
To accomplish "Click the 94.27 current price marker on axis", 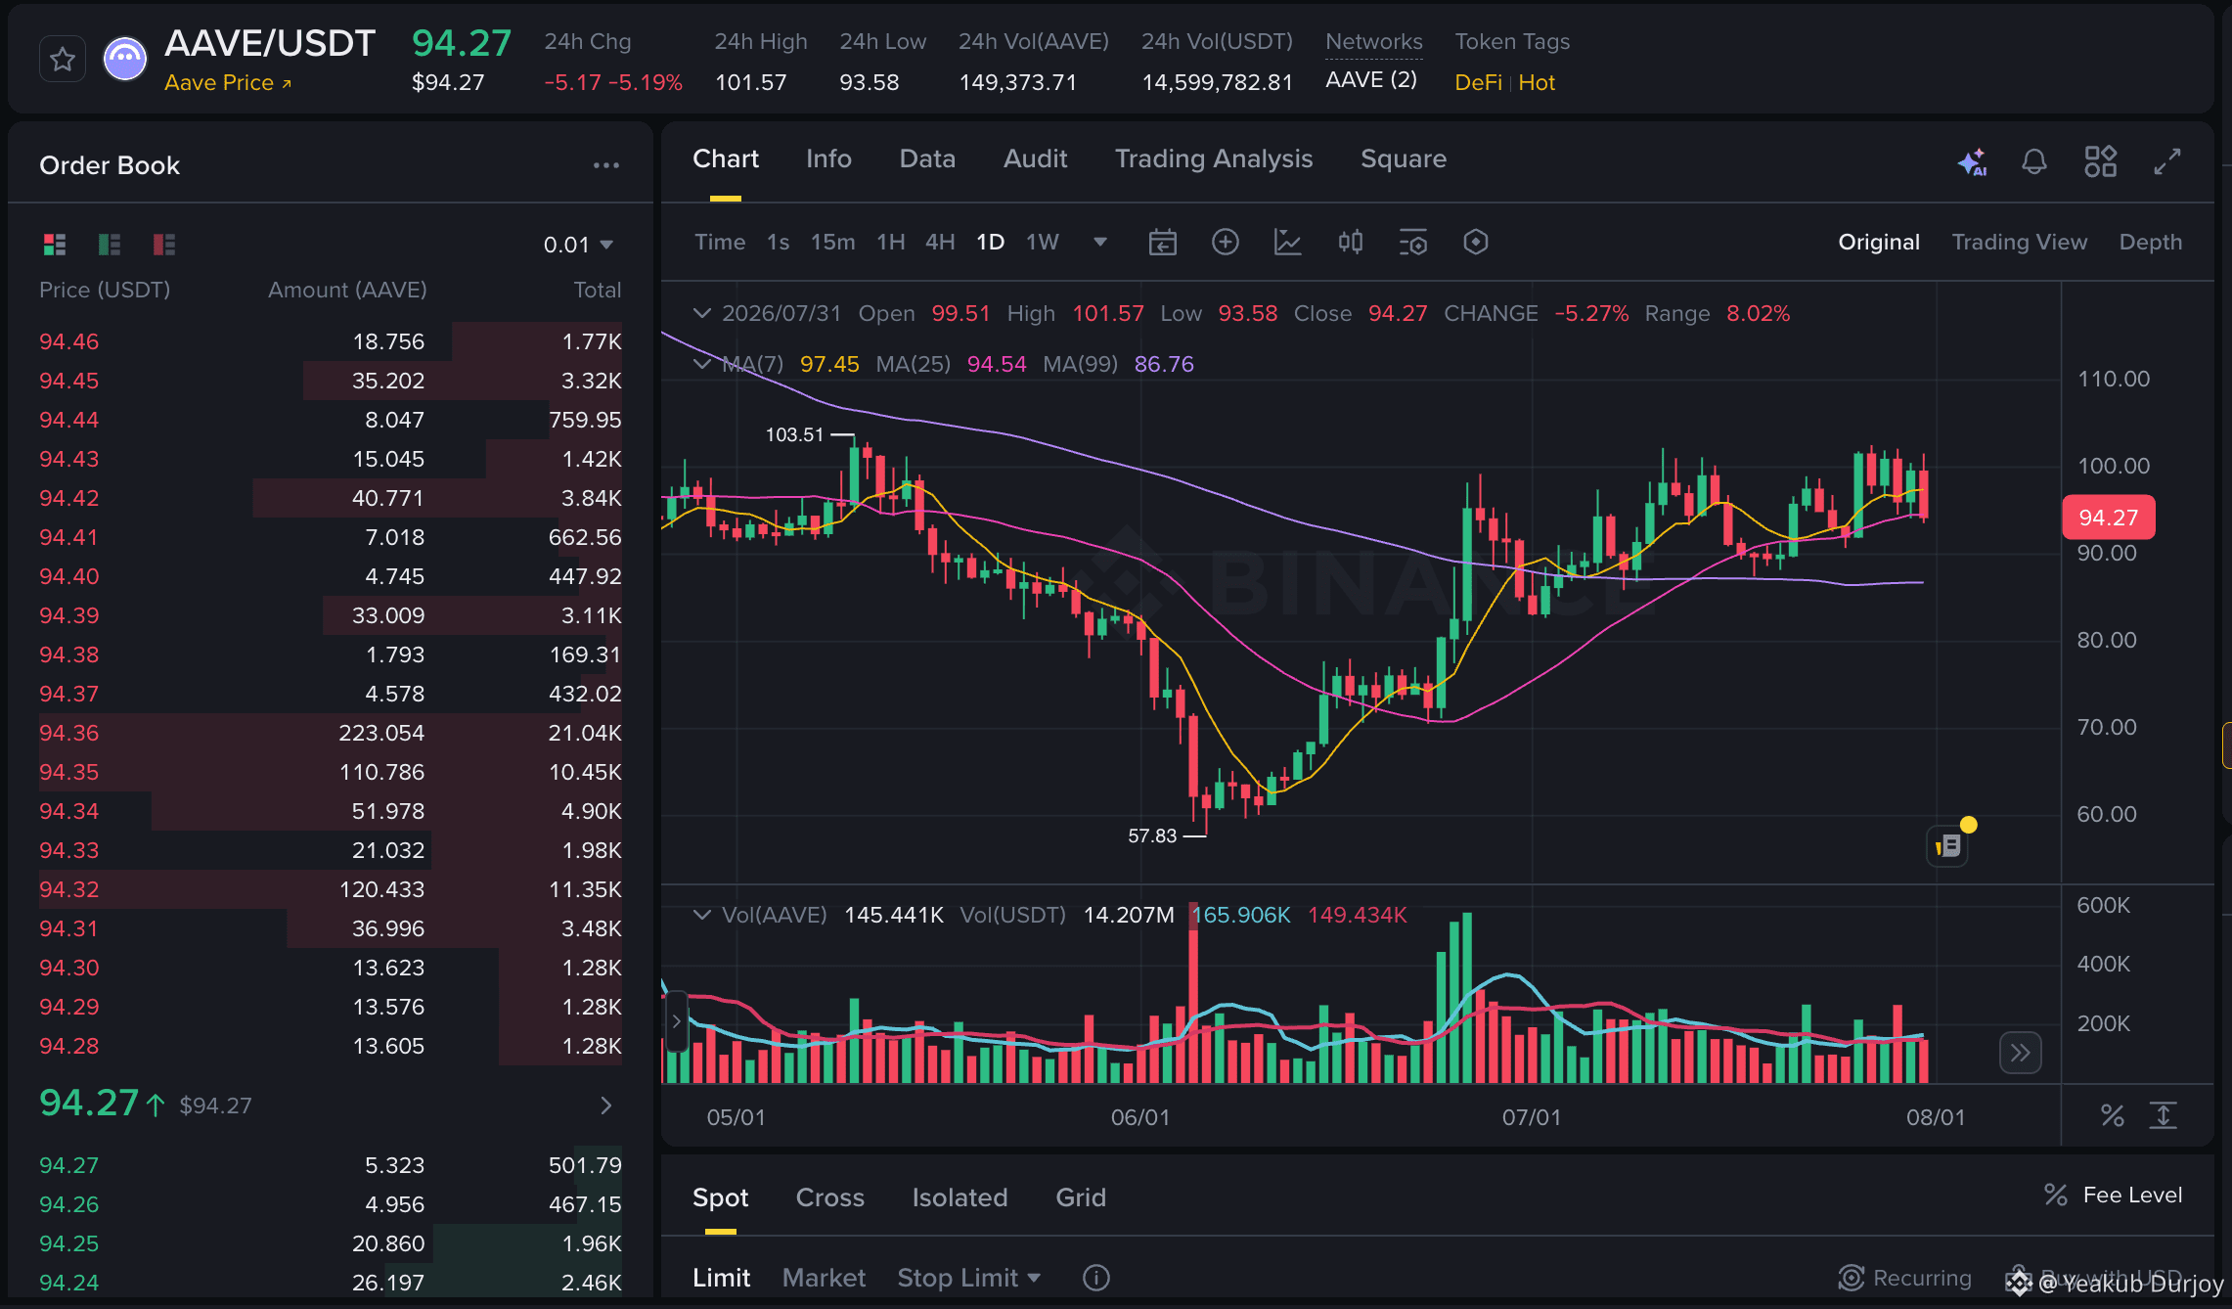I will [2108, 518].
